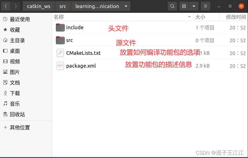The width and height of the screenshot is (248, 158).
Task: Click the plus icon for Other Locations
Action: [5, 127]
